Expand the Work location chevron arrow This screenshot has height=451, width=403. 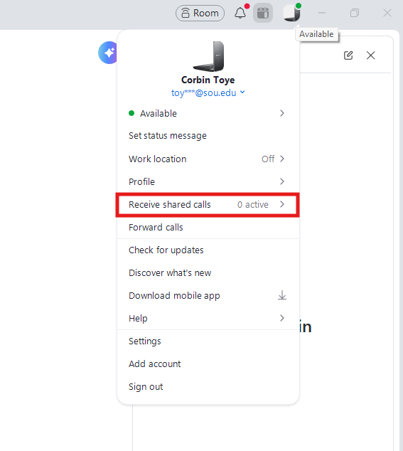coord(282,159)
